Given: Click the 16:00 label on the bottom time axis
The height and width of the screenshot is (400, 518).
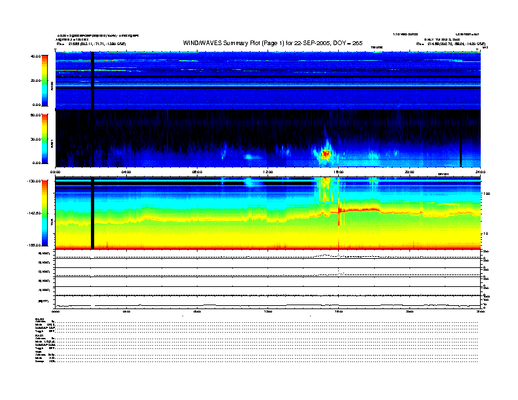Looking at the screenshot, I should tap(339, 311).
